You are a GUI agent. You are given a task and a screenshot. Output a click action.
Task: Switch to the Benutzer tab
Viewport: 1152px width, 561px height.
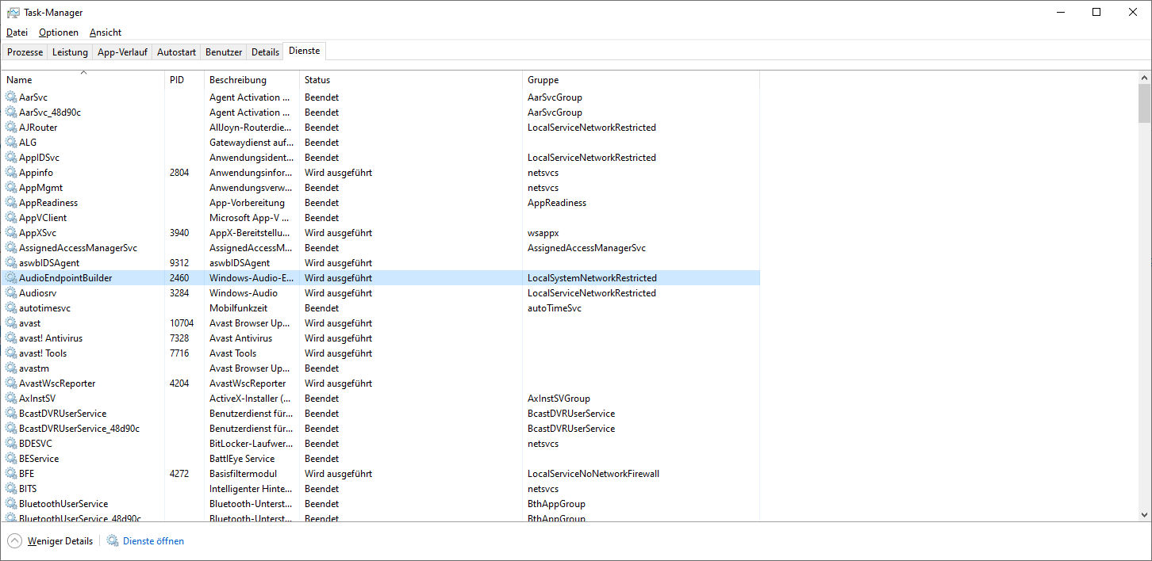(x=224, y=52)
